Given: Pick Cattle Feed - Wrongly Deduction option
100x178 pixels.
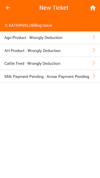Looking at the screenshot, I should tap(50, 63).
